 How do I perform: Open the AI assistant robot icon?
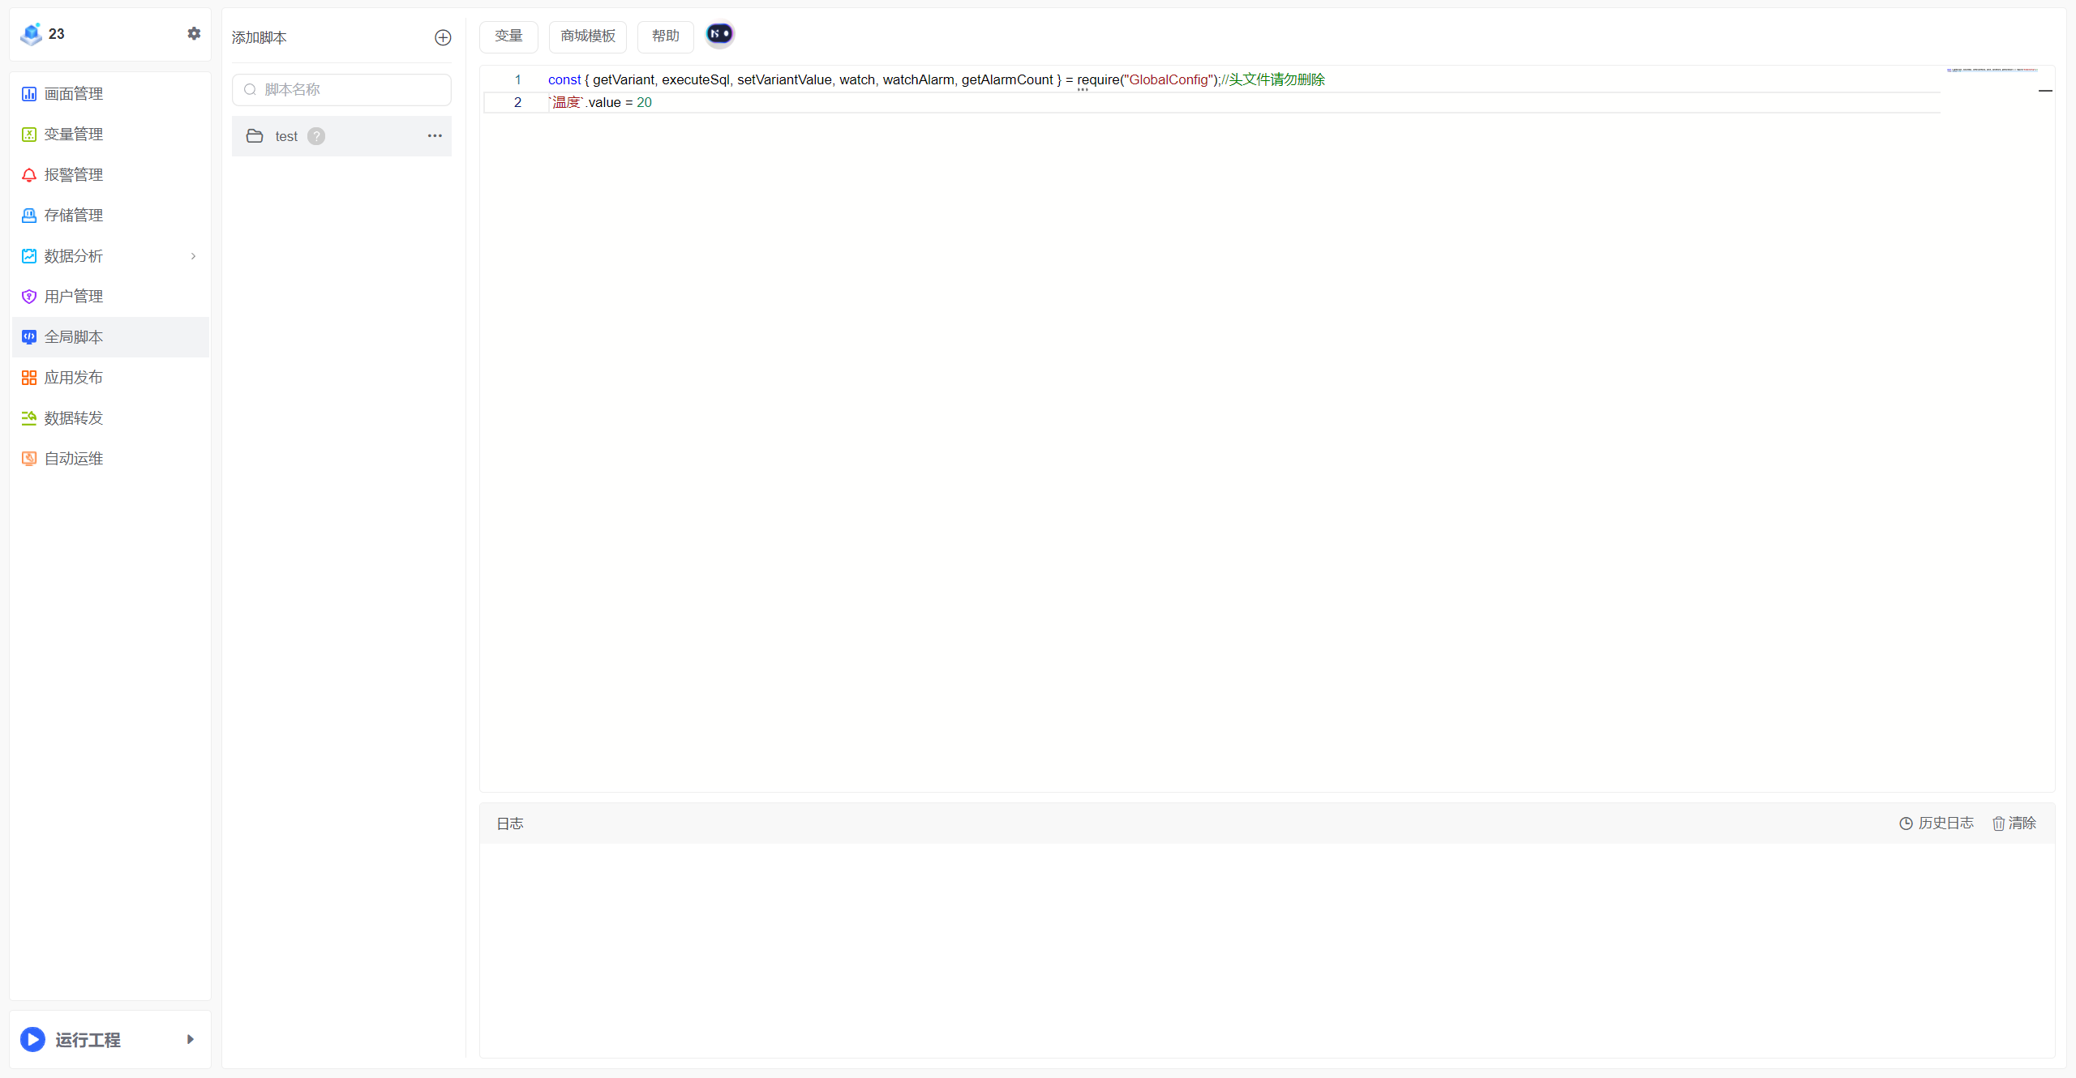pos(719,34)
